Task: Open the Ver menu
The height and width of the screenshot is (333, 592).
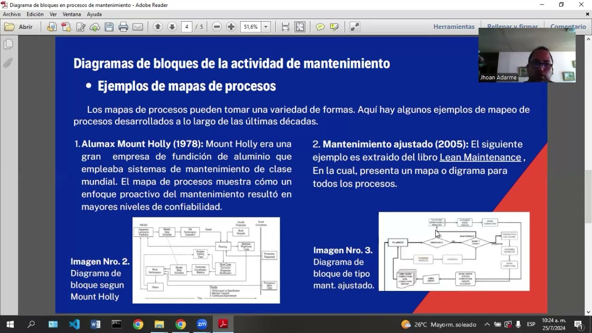Action: coord(53,14)
